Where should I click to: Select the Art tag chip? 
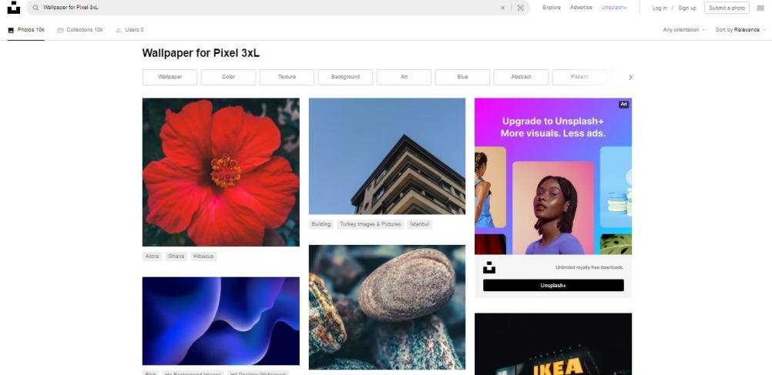click(x=404, y=77)
